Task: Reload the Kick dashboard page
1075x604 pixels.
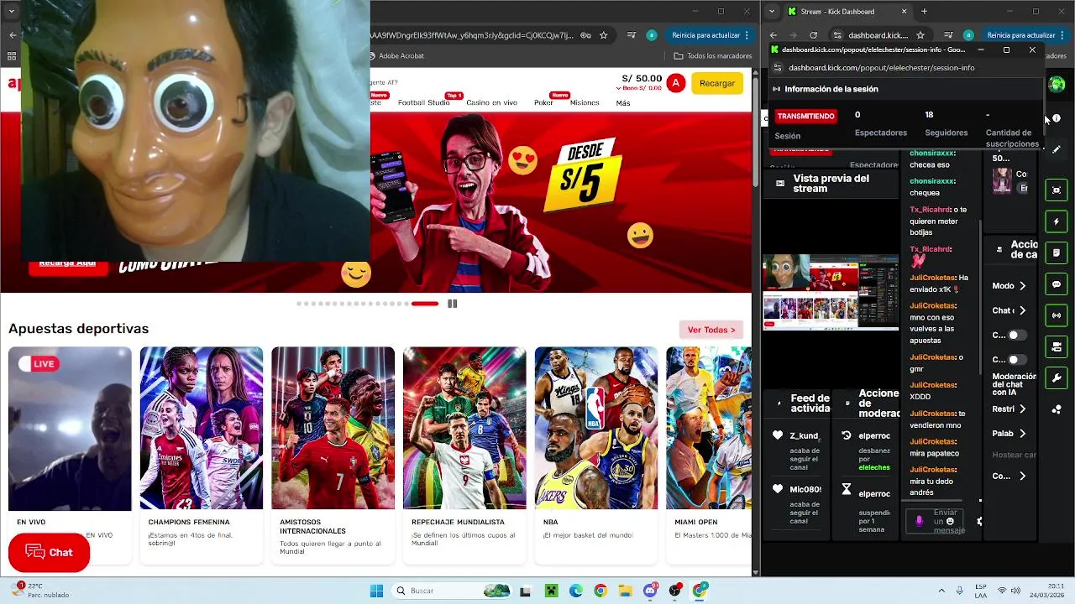Action: point(813,35)
